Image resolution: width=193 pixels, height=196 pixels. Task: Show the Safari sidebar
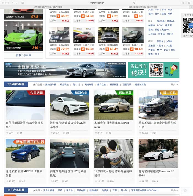(23, 2)
